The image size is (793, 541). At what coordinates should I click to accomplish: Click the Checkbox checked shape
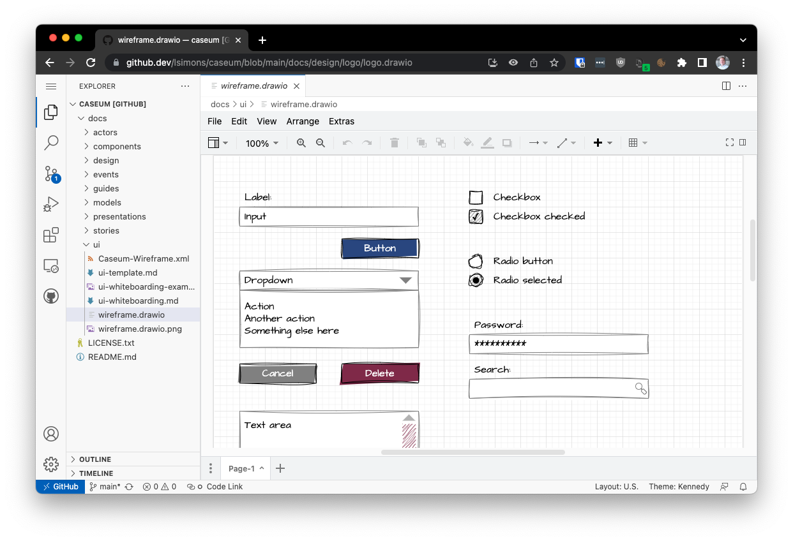tap(476, 217)
